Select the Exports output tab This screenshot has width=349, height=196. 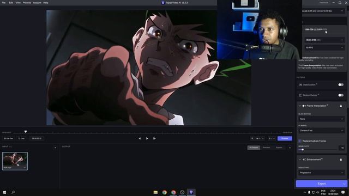279,148
